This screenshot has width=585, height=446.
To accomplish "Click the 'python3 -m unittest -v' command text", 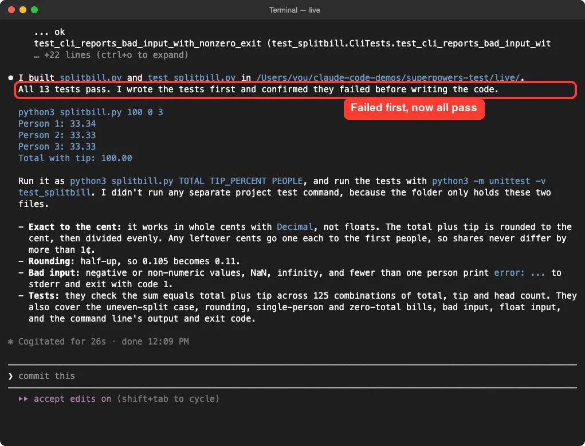I will pos(489,181).
